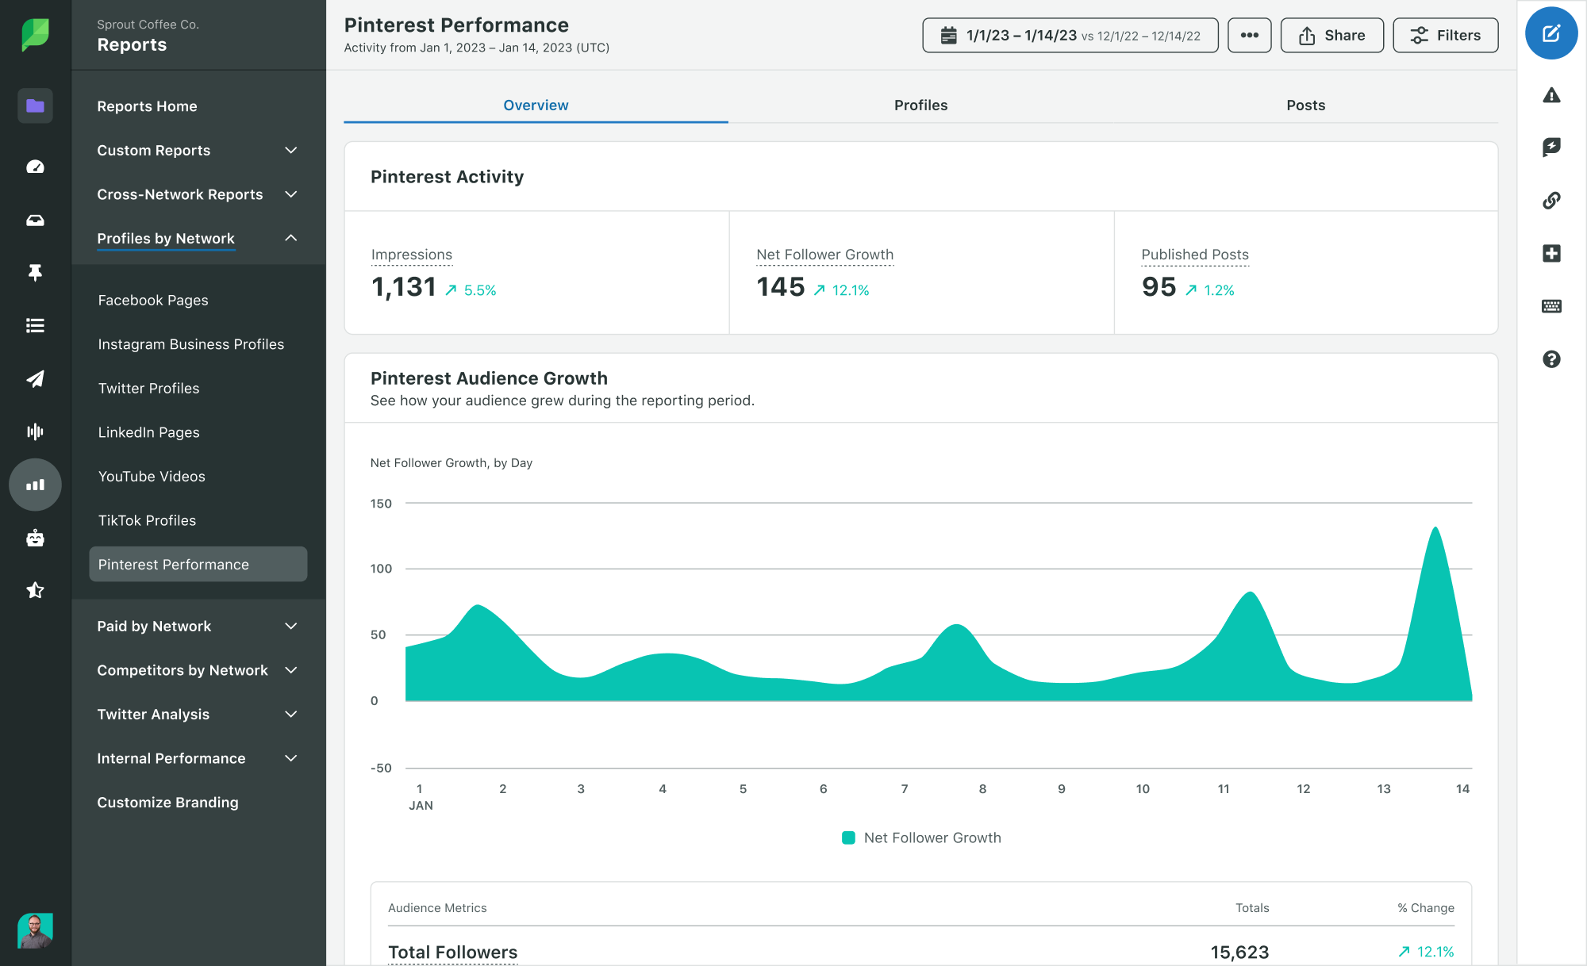The height and width of the screenshot is (966, 1587).
Task: Open the star reviews icon
Action: pos(35,590)
